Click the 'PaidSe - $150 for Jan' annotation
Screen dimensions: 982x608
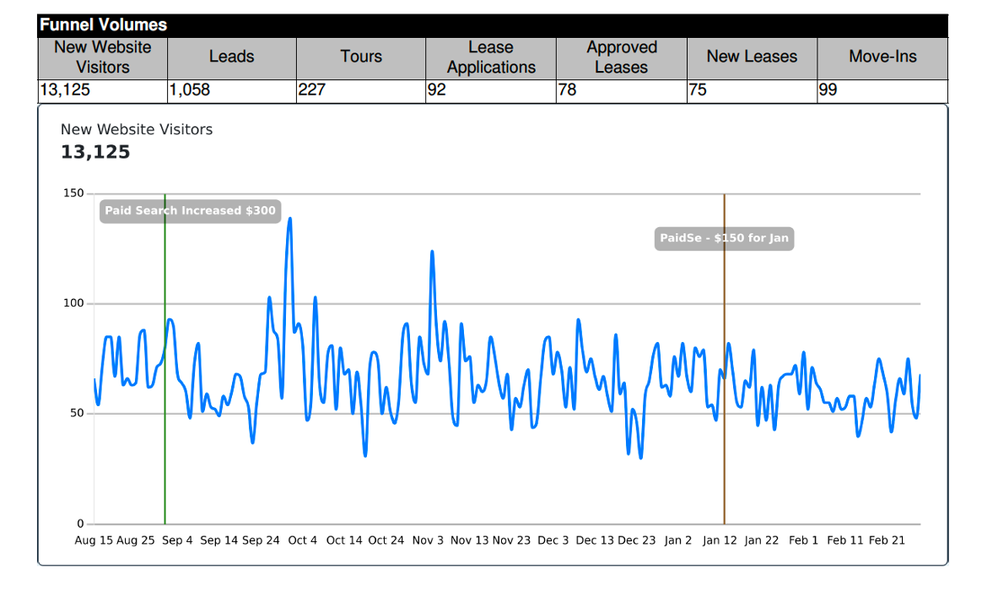point(724,238)
